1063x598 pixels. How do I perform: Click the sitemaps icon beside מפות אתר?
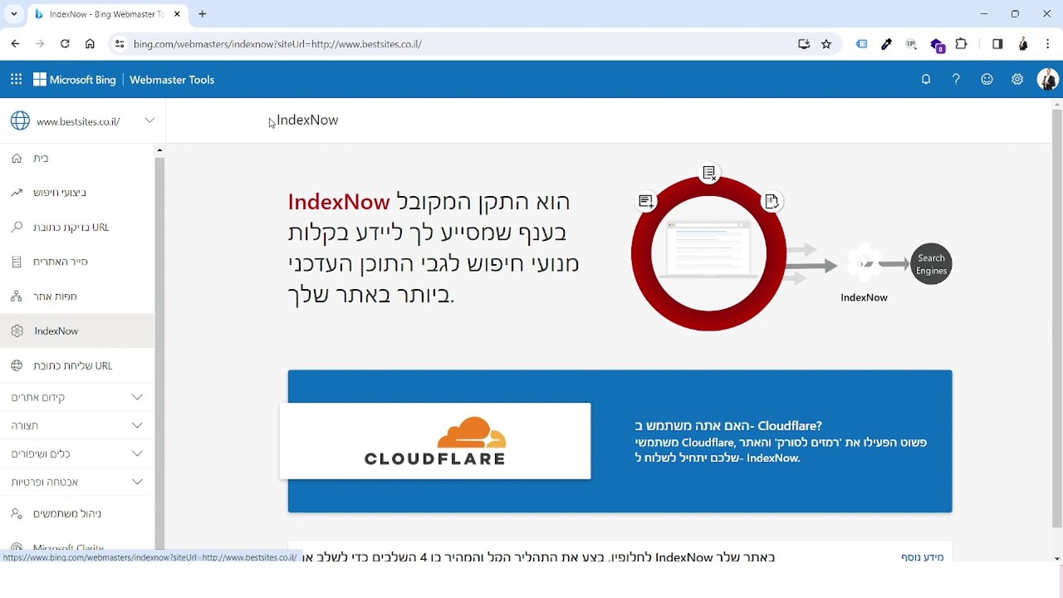click(x=17, y=297)
